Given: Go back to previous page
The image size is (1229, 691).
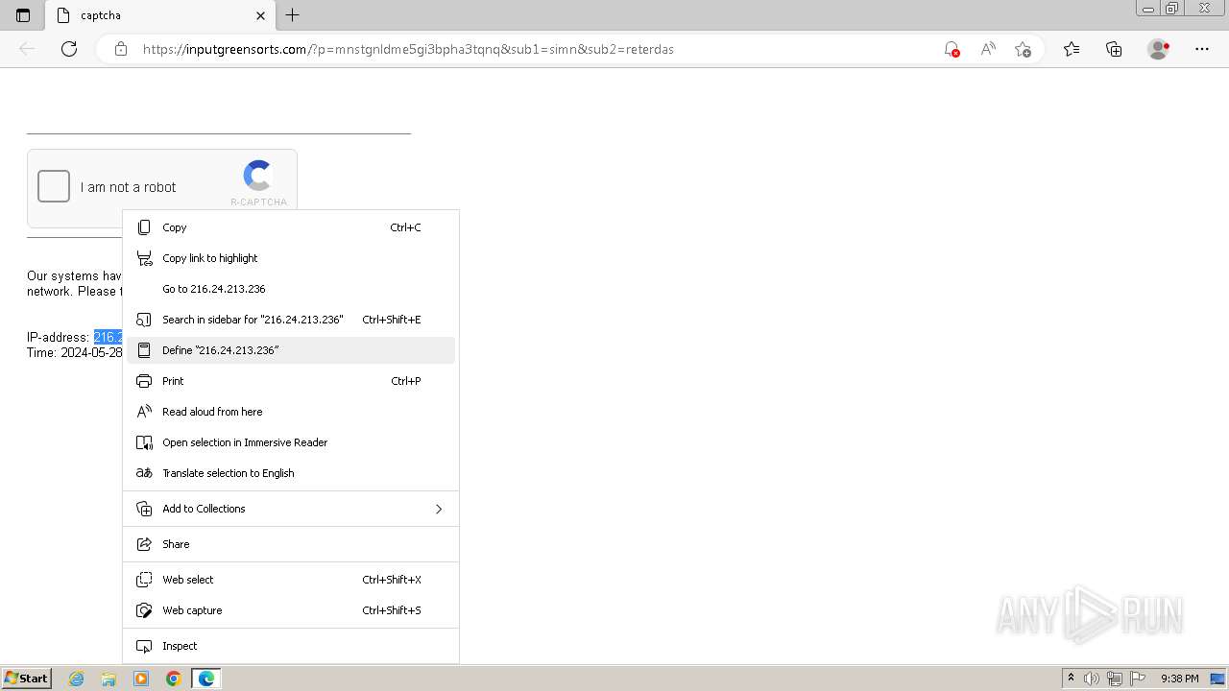Looking at the screenshot, I should (27, 49).
